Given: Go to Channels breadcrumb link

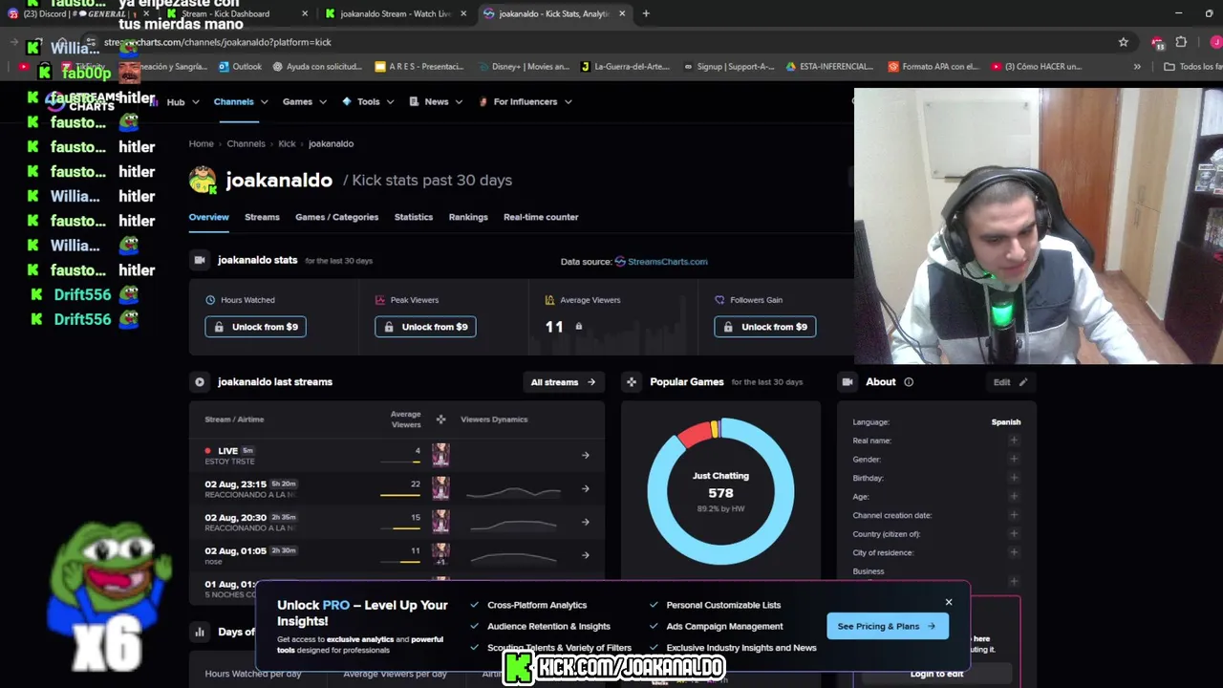Looking at the screenshot, I should pyautogui.click(x=246, y=143).
